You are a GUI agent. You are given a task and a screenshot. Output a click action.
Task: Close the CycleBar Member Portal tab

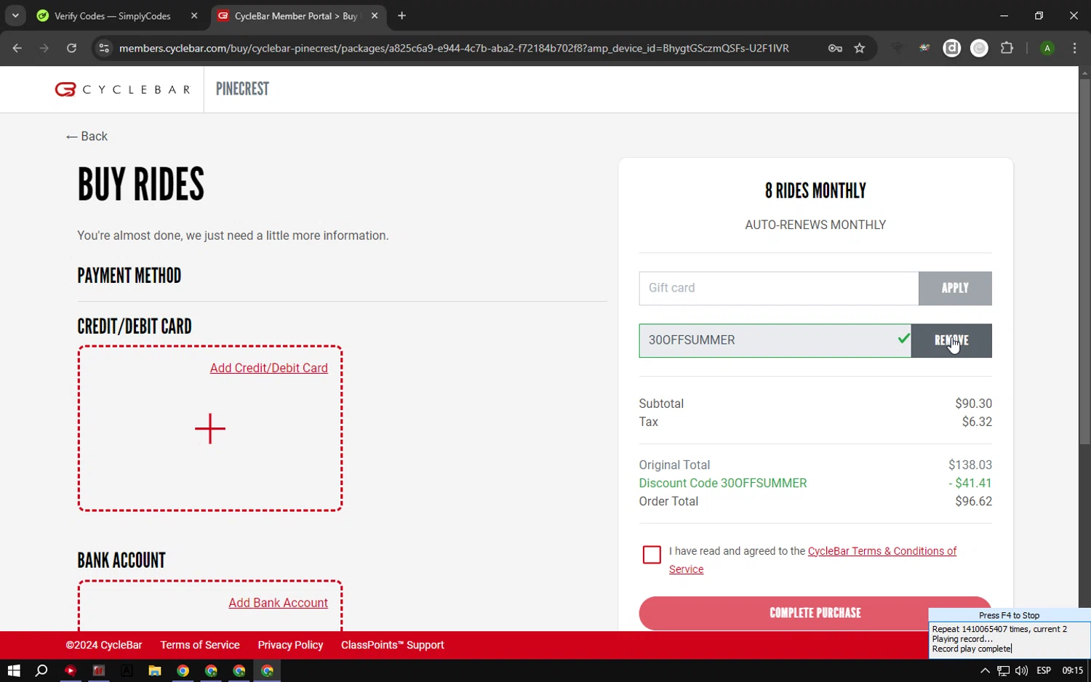pyautogui.click(x=375, y=16)
